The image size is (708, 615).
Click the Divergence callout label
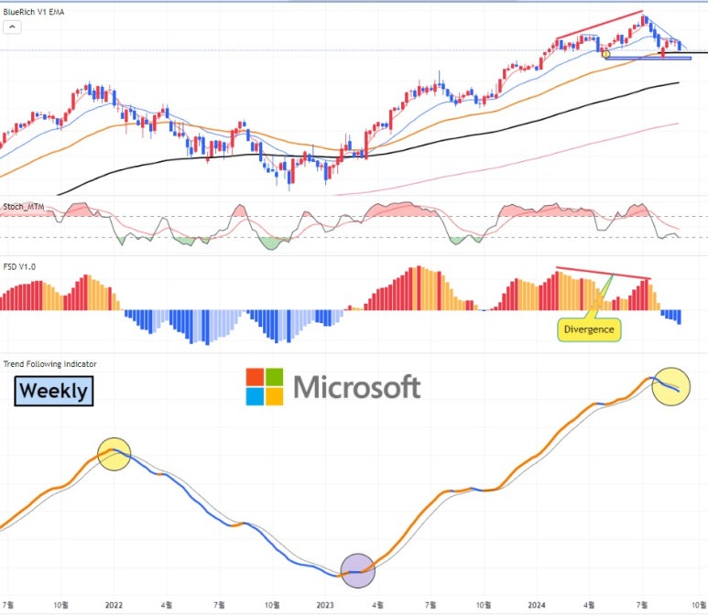[589, 329]
